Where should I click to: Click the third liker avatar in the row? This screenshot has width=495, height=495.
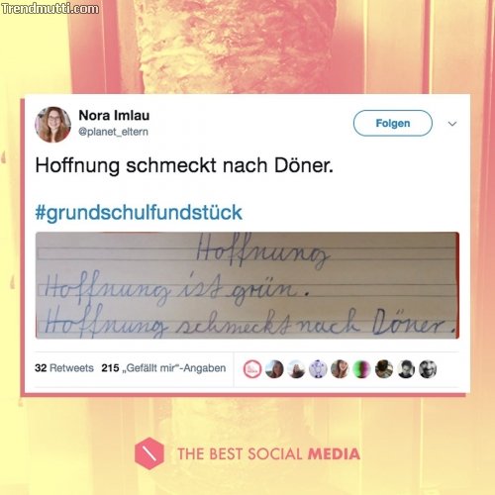[296, 369]
